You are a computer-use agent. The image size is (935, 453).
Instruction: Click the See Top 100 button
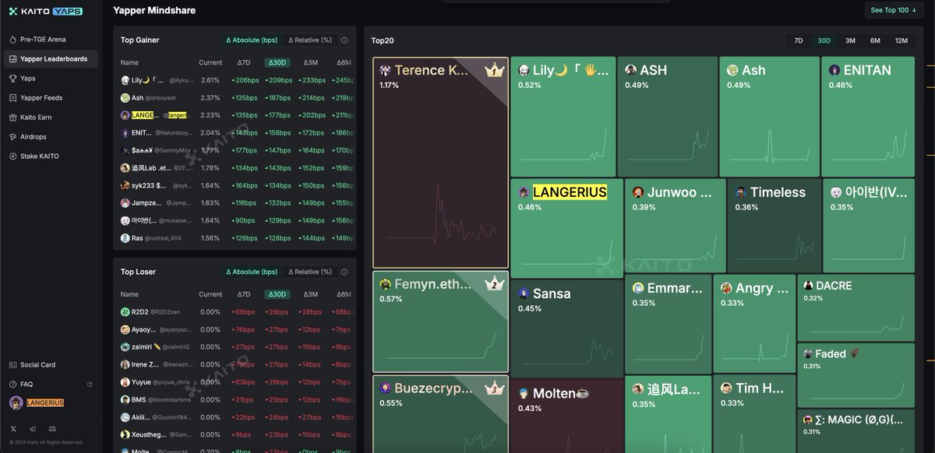point(894,10)
